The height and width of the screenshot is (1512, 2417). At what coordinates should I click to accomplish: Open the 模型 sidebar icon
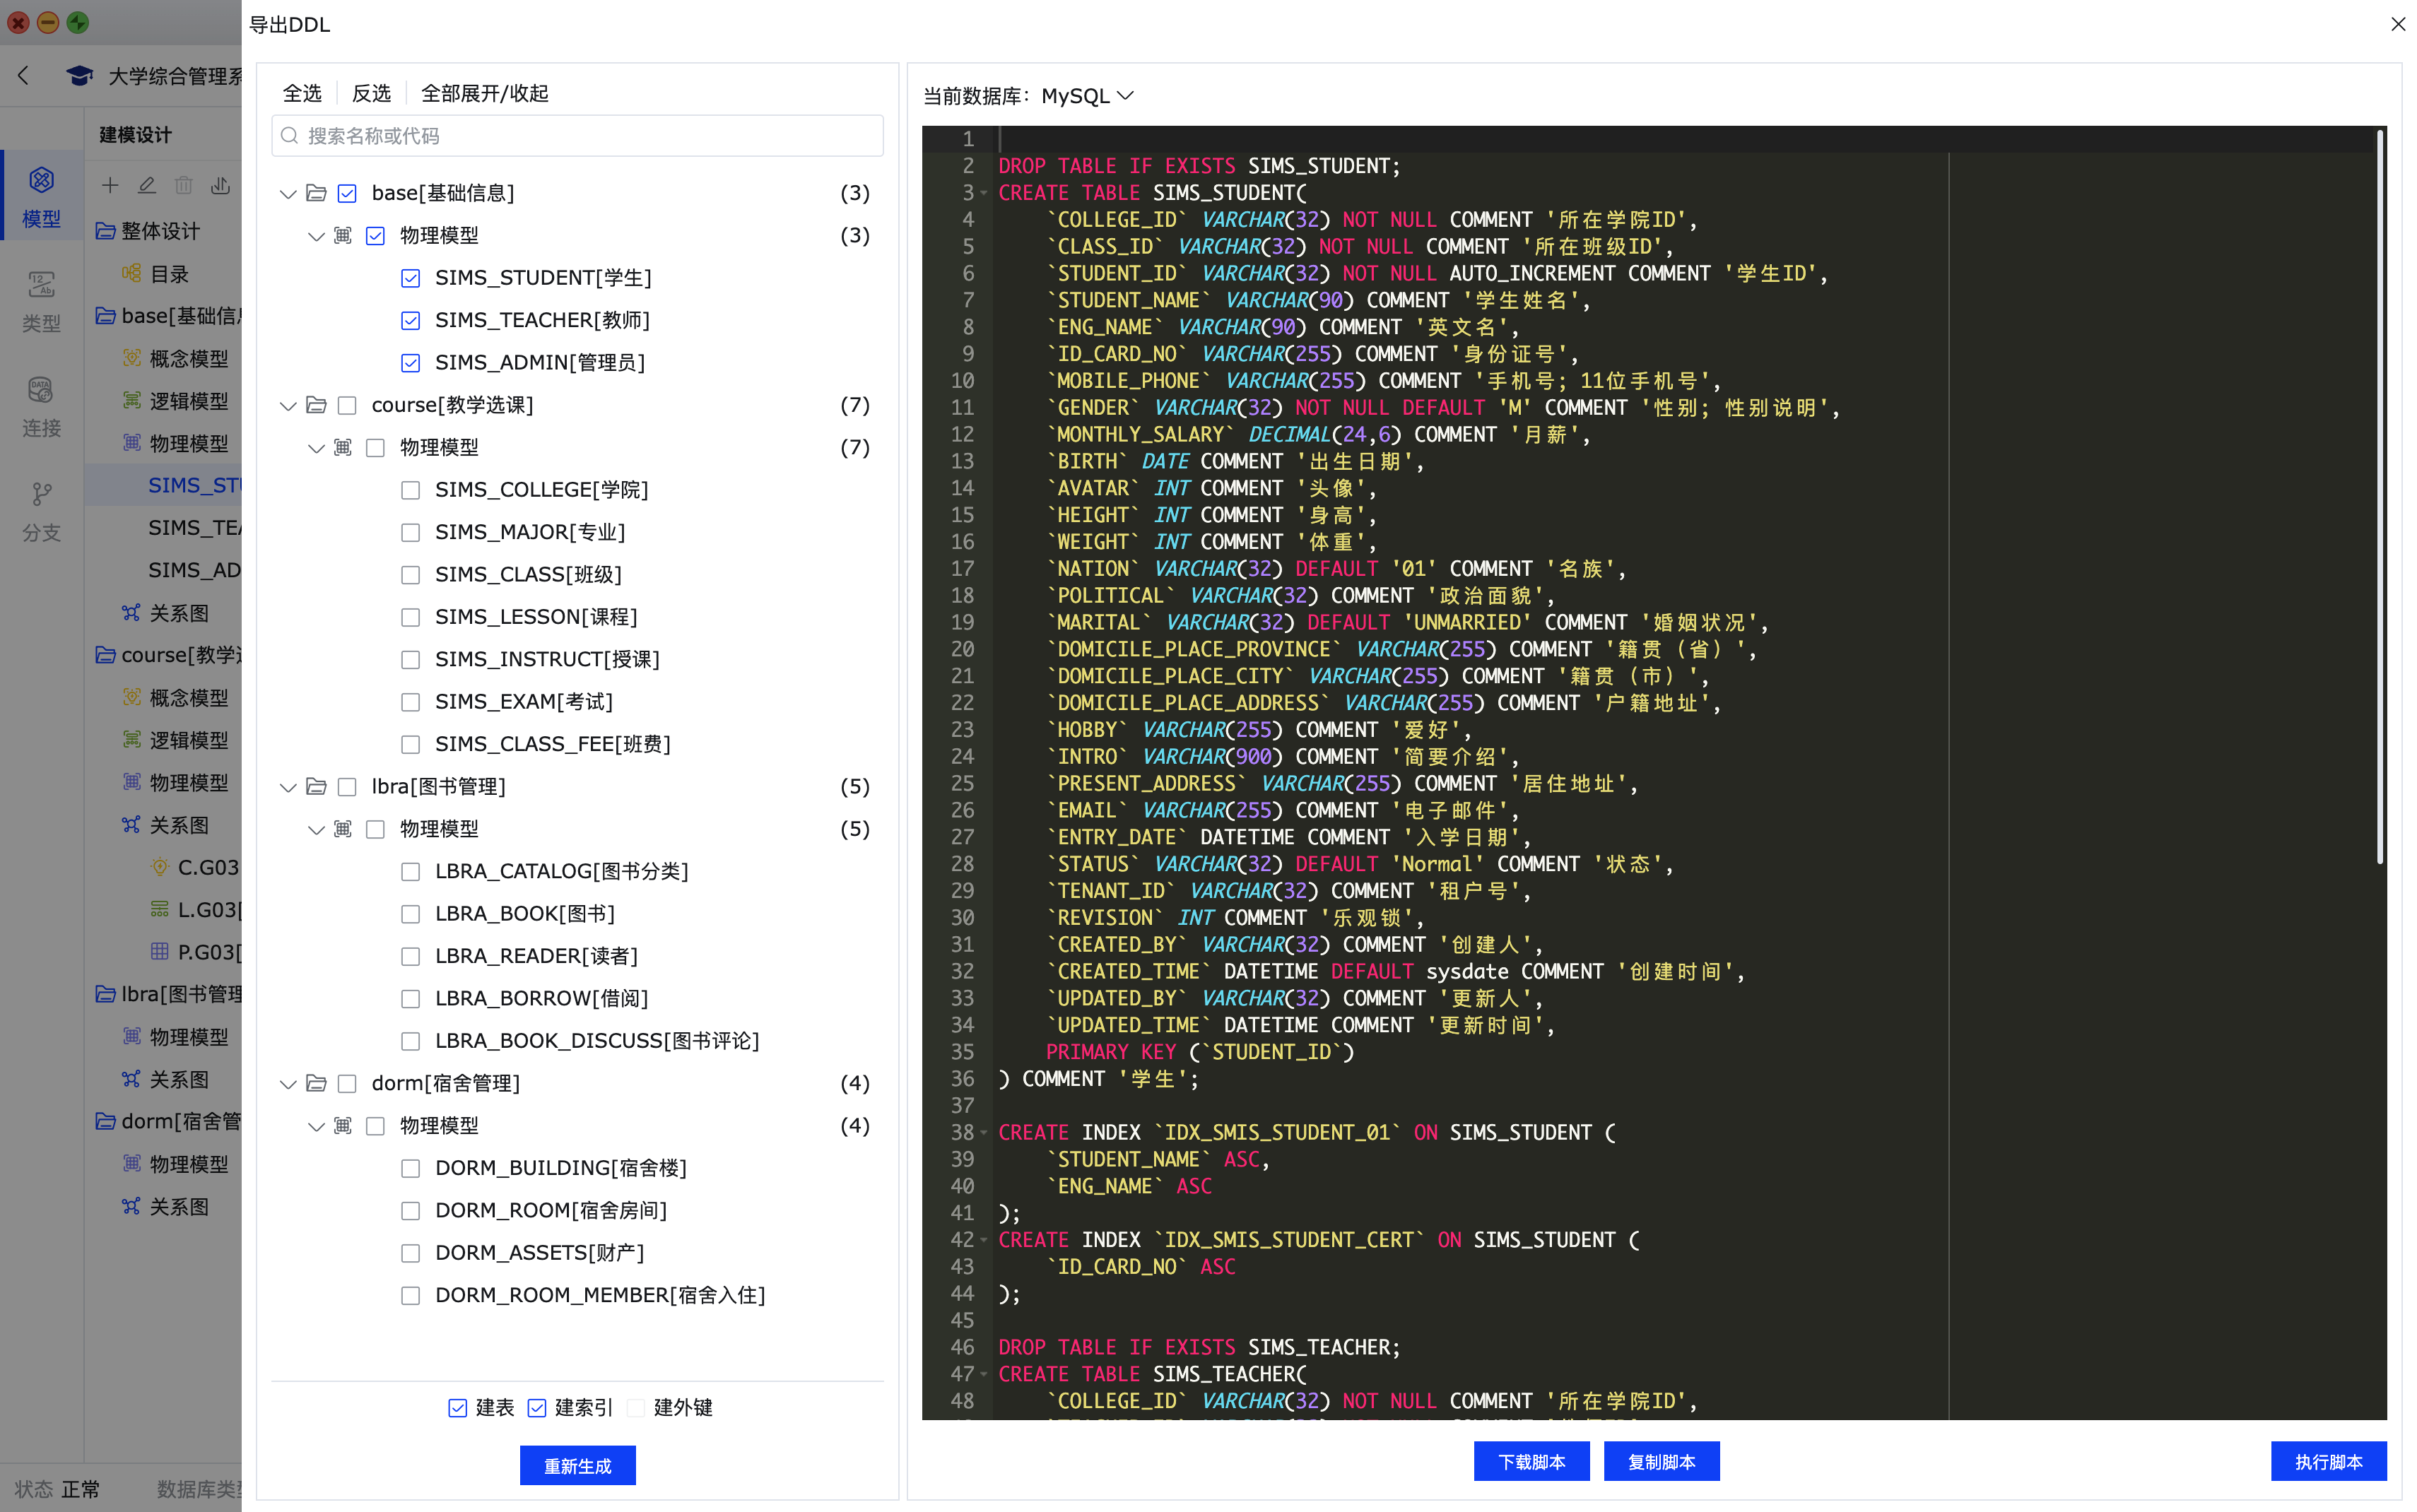(x=41, y=196)
